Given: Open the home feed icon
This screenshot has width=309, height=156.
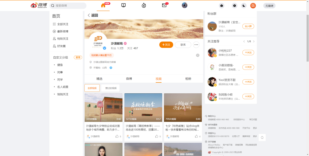Looking at the screenshot, I should [103, 5].
